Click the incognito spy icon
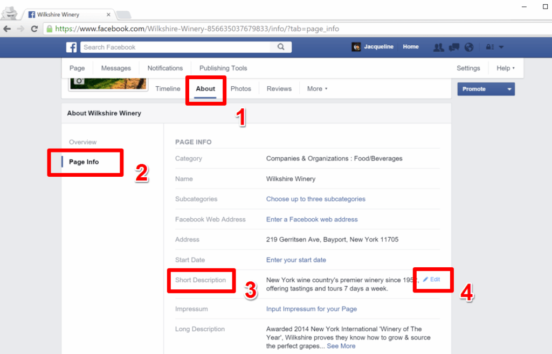 [x=10, y=13]
